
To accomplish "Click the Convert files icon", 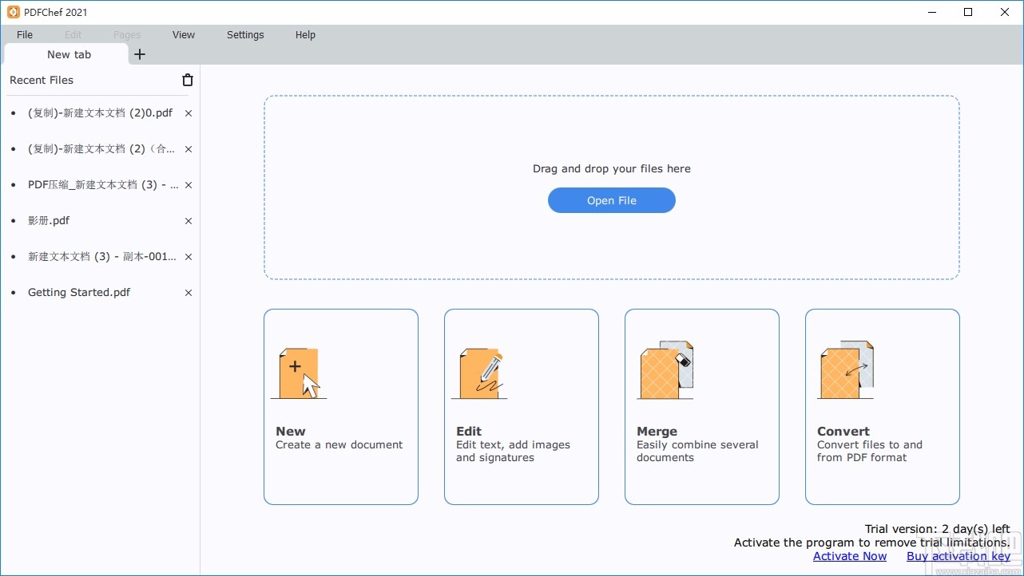I will click(845, 371).
